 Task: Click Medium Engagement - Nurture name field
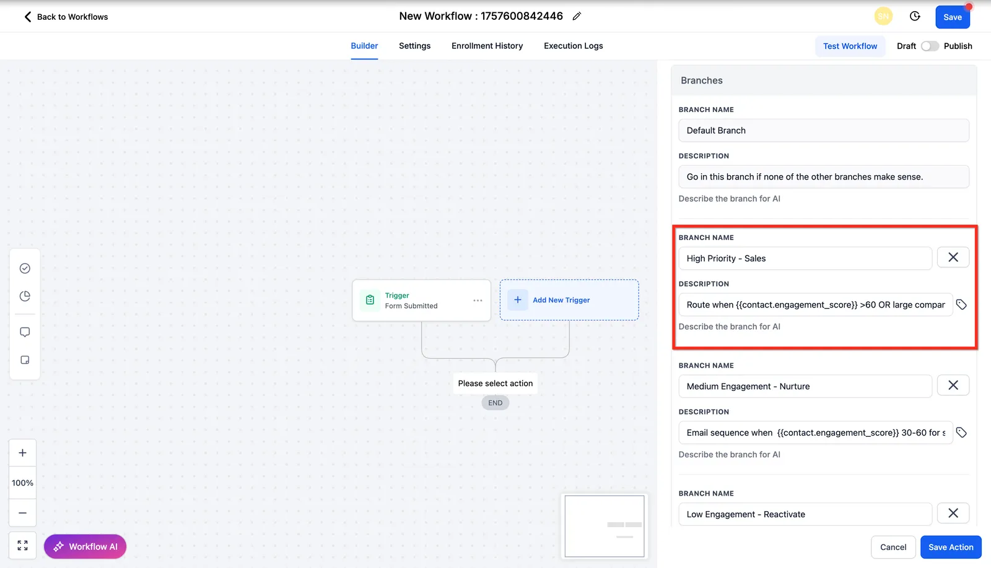click(805, 386)
